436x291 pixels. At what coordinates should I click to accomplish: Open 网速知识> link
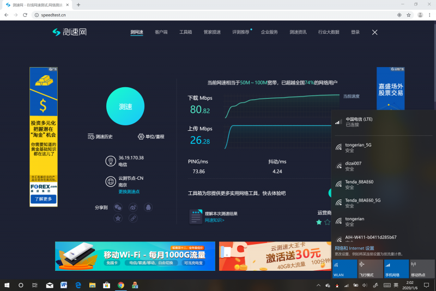(x=214, y=220)
